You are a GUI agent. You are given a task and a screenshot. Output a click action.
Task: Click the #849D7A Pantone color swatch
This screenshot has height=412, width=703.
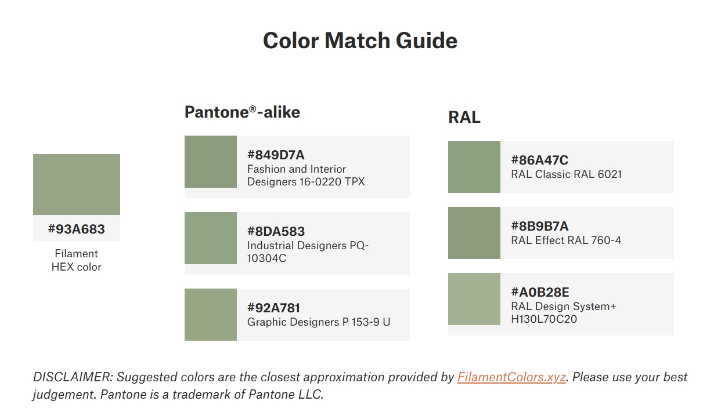[x=211, y=162]
